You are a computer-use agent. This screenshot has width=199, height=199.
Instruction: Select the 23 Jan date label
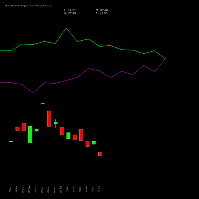(35, 189)
